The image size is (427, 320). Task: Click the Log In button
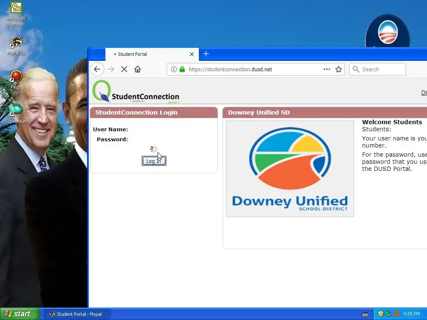point(154,161)
